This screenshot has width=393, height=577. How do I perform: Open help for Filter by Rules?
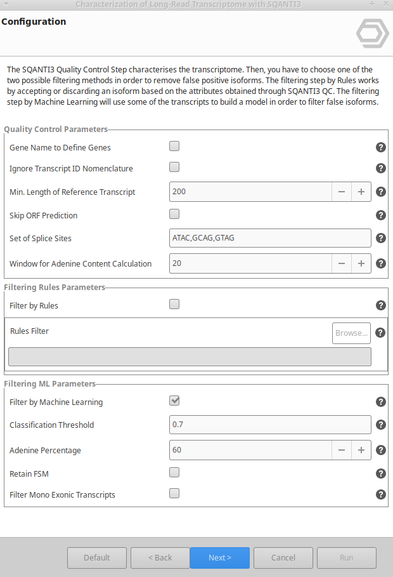(x=381, y=305)
